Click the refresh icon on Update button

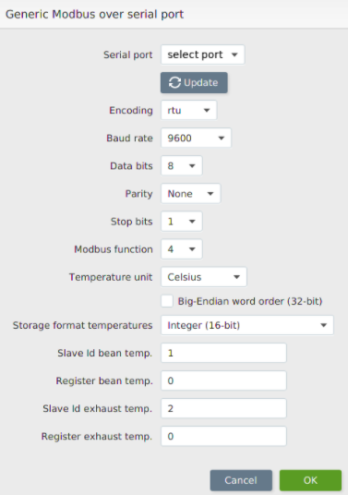(174, 83)
